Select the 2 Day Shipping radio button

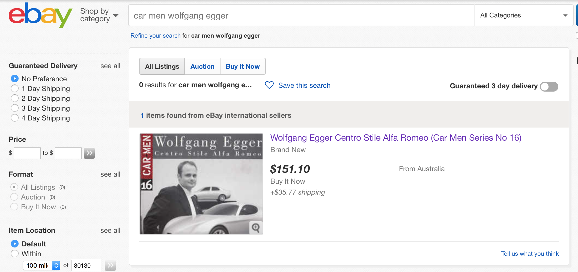[x=15, y=98]
